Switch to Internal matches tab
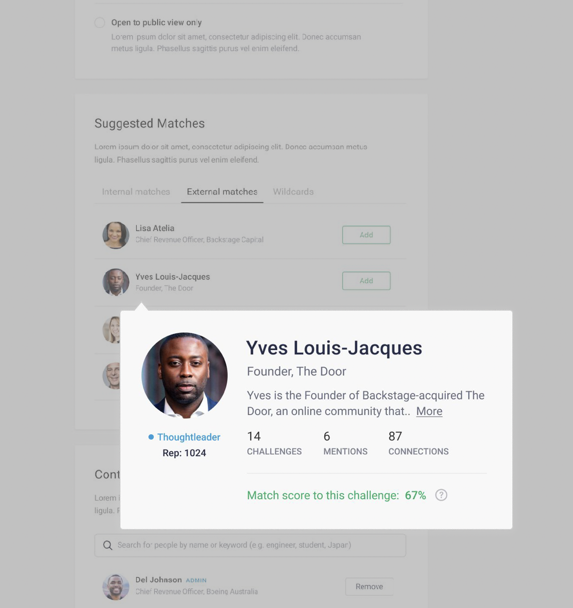Viewport: 573px width, 608px height. [x=136, y=192]
